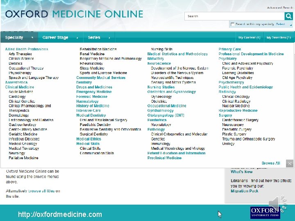Select Clinical Medicine specialty
The height and width of the screenshot is (221, 295).
pyautogui.click(x=20, y=87)
